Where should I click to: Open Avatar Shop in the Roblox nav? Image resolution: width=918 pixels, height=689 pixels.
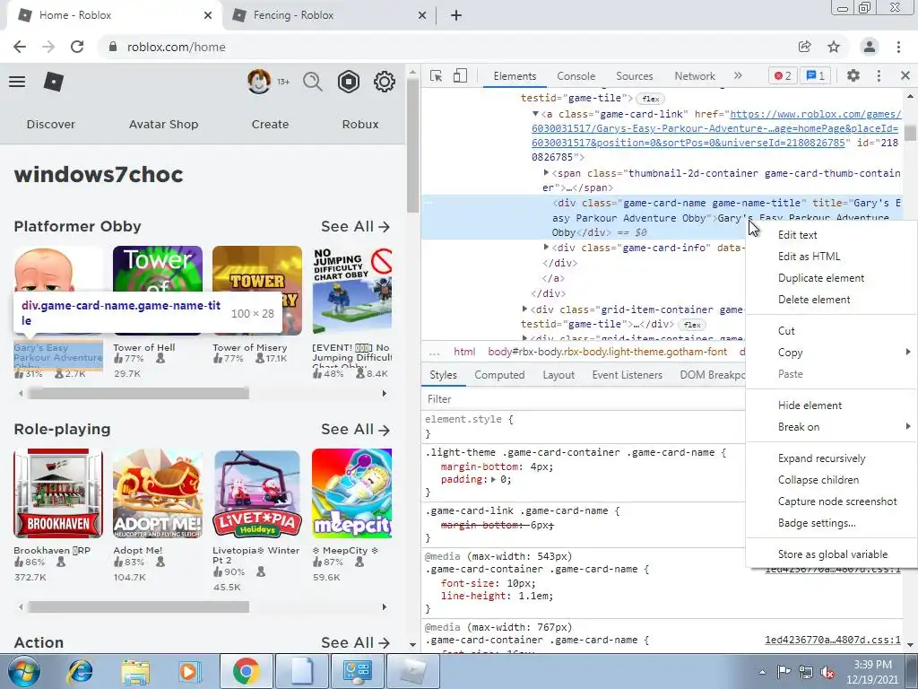[x=163, y=124]
